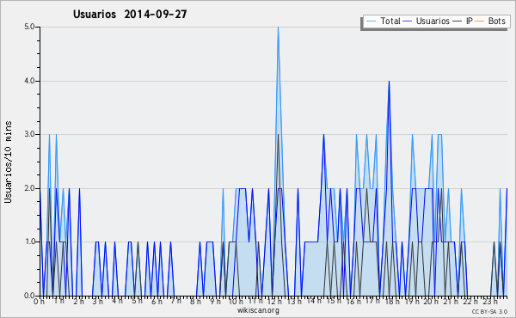Click the y-axis label 'Usuarios/10 mins'
The height and width of the screenshot is (318, 516).
tap(8, 162)
